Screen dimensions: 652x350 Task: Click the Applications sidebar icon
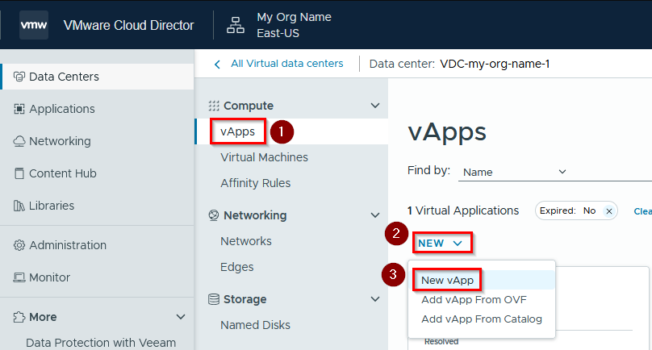click(x=19, y=109)
